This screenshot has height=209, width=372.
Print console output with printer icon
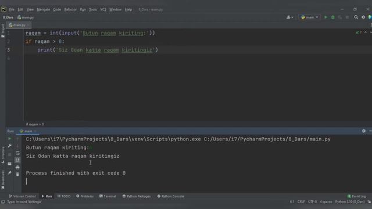(17, 167)
